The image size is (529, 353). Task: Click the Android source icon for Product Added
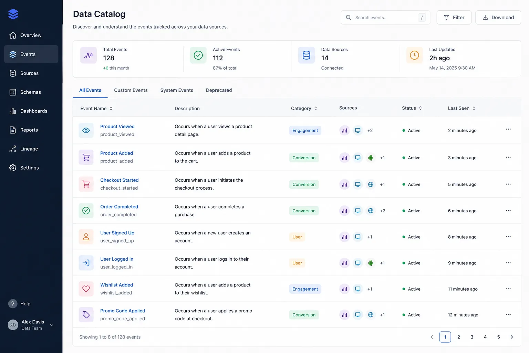371,158
